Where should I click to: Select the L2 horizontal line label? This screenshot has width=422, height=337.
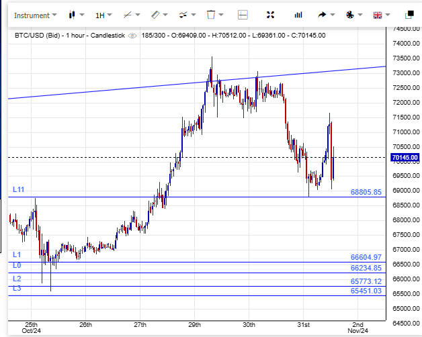[17, 279]
